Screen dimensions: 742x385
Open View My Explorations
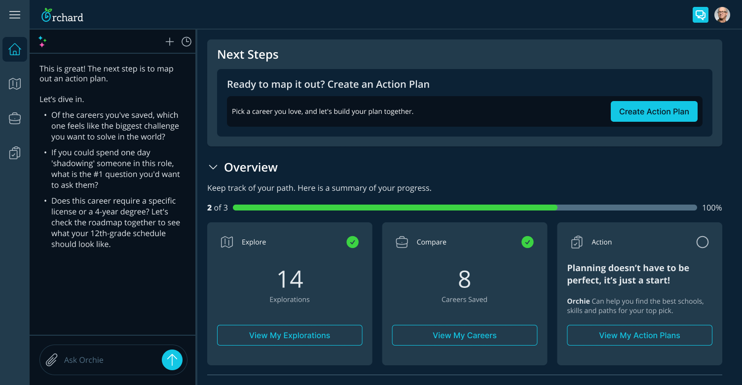[x=290, y=335]
